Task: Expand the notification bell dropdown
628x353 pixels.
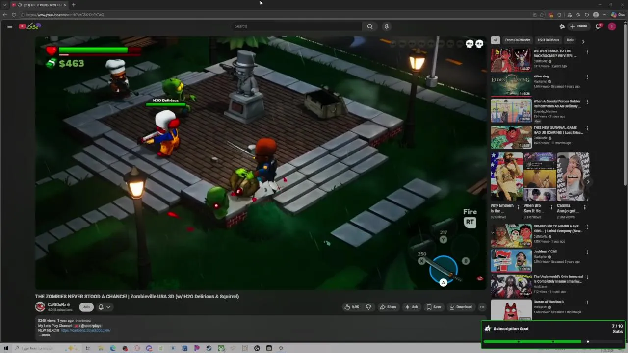Action: [105, 307]
